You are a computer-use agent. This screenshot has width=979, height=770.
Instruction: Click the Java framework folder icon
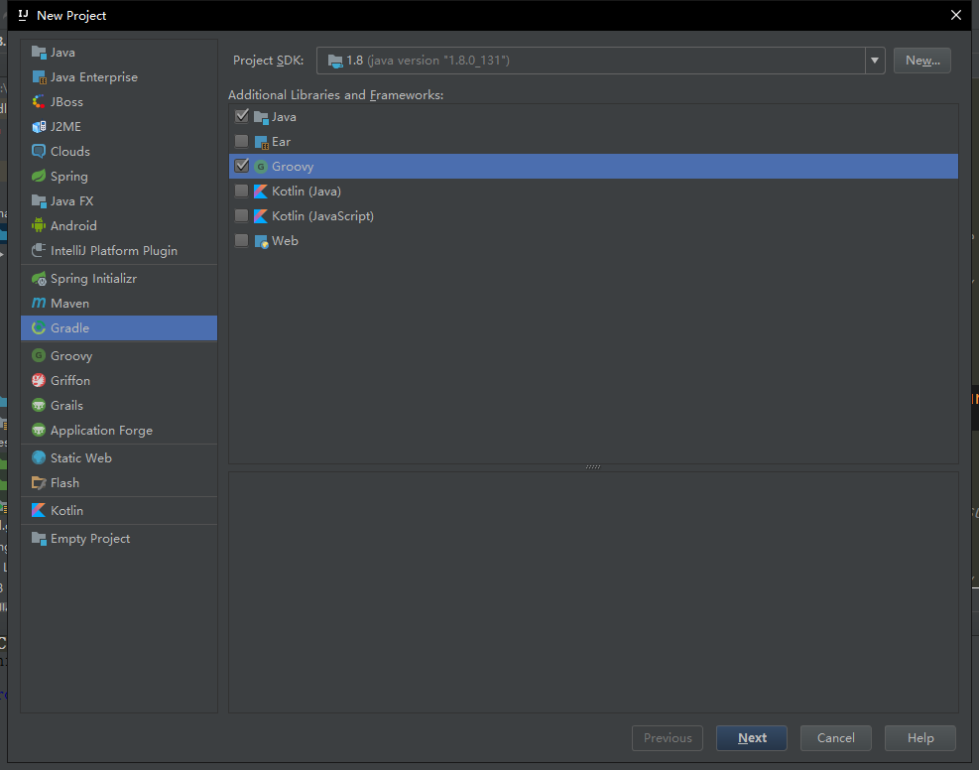coord(261,117)
